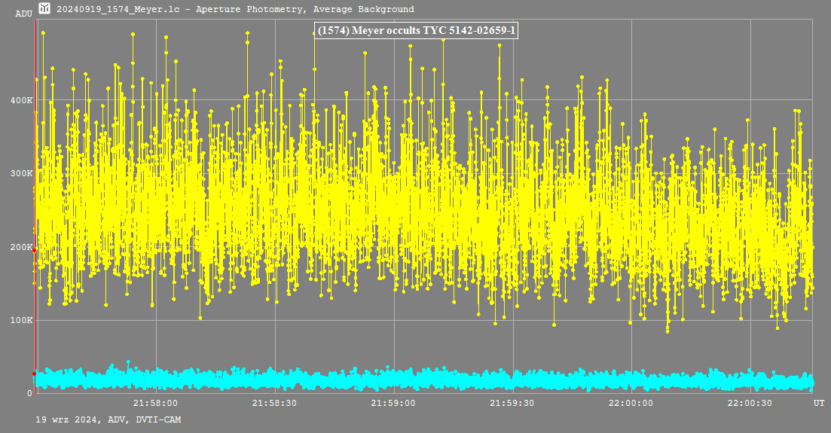Click the title '(1574) Meyer occults TYC 5142-02659-1'
The width and height of the screenshot is (831, 433).
coord(416,31)
